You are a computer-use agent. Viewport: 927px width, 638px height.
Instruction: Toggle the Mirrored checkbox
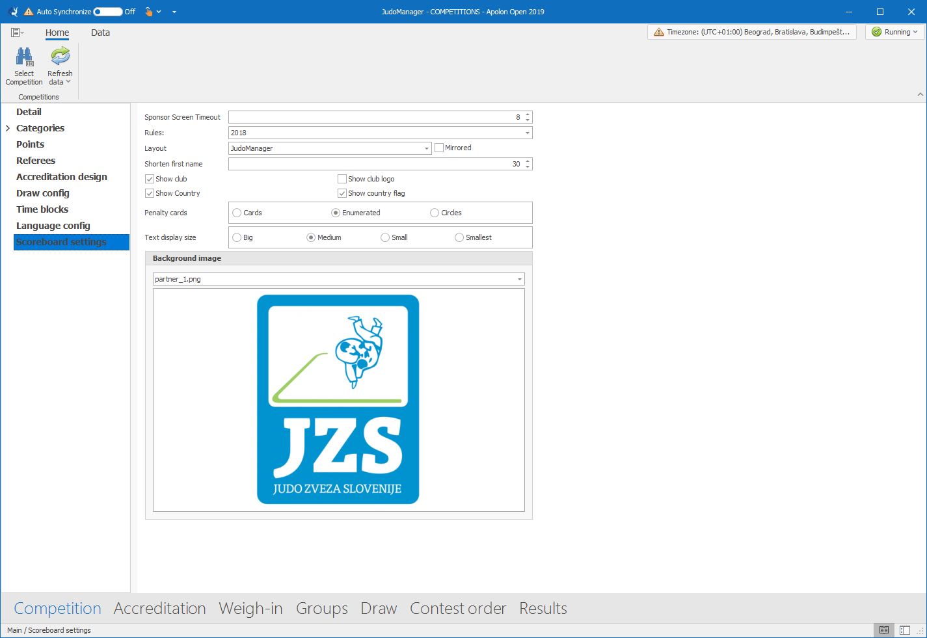click(439, 148)
